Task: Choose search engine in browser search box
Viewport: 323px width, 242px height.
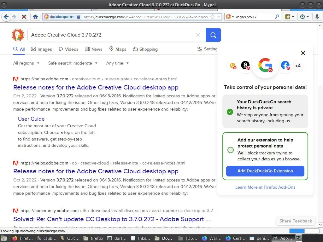Action: pyautogui.click(x=230, y=17)
